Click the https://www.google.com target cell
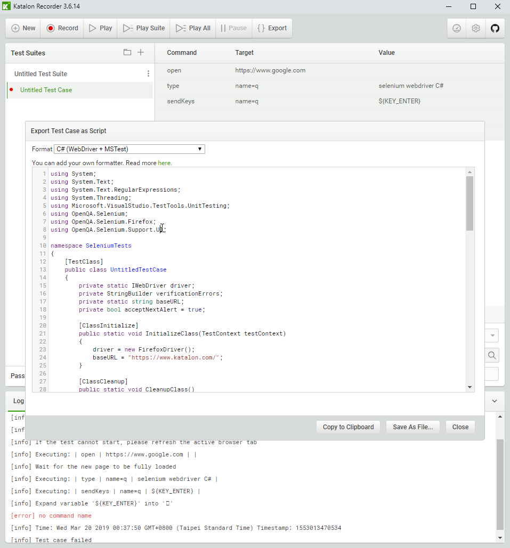 pyautogui.click(x=270, y=70)
